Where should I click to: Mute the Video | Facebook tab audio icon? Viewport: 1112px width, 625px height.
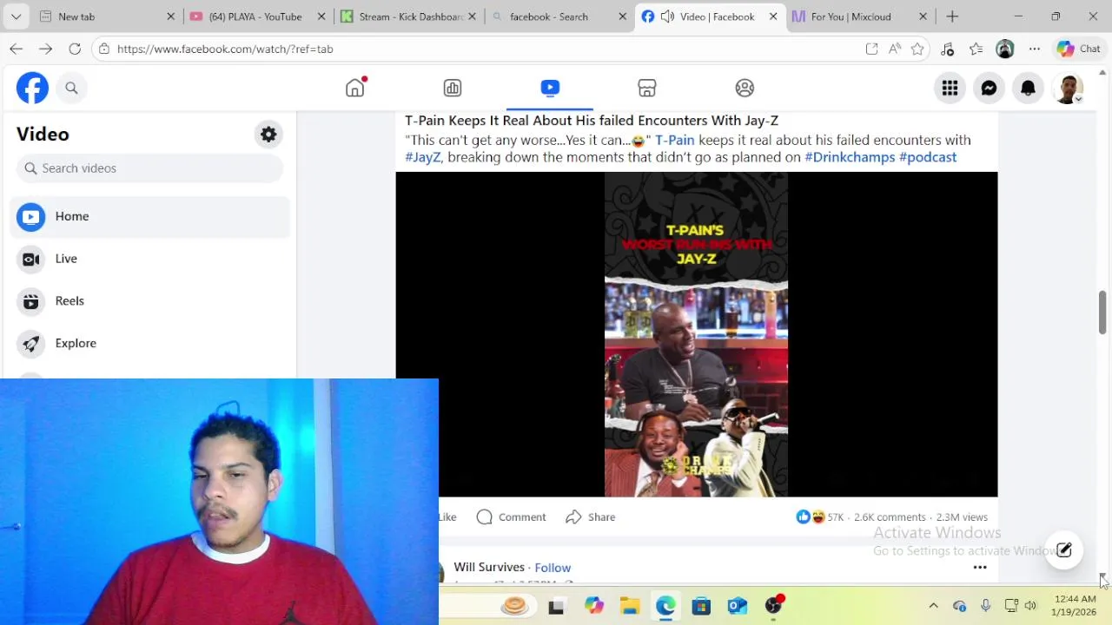(667, 16)
